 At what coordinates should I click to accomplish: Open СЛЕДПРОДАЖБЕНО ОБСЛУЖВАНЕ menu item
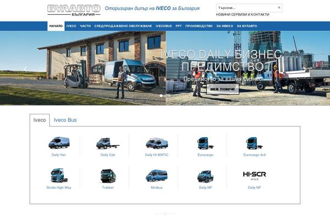pyautogui.click(x=123, y=26)
